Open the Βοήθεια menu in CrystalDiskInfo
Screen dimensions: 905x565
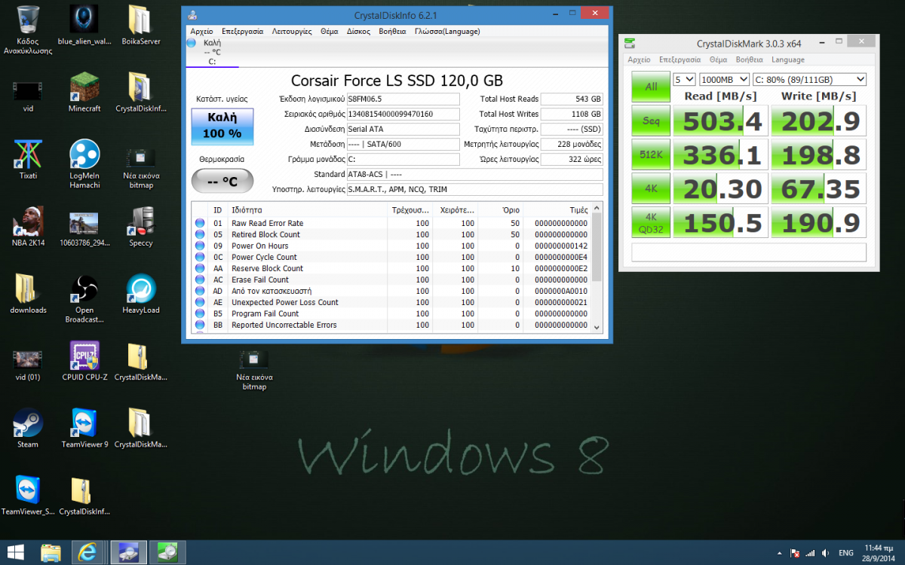(x=392, y=32)
